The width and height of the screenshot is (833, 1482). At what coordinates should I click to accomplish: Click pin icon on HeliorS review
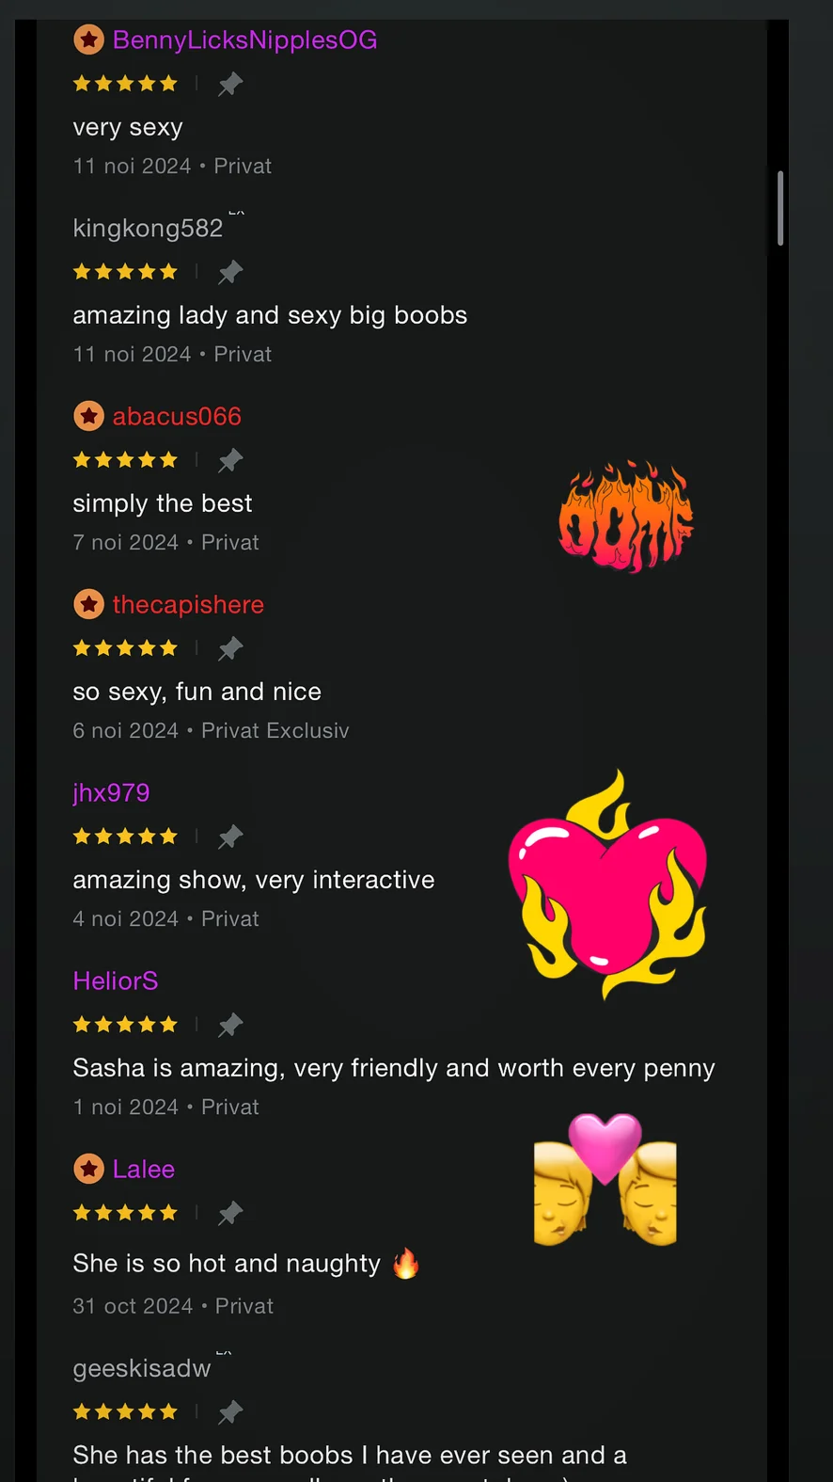coord(230,1025)
